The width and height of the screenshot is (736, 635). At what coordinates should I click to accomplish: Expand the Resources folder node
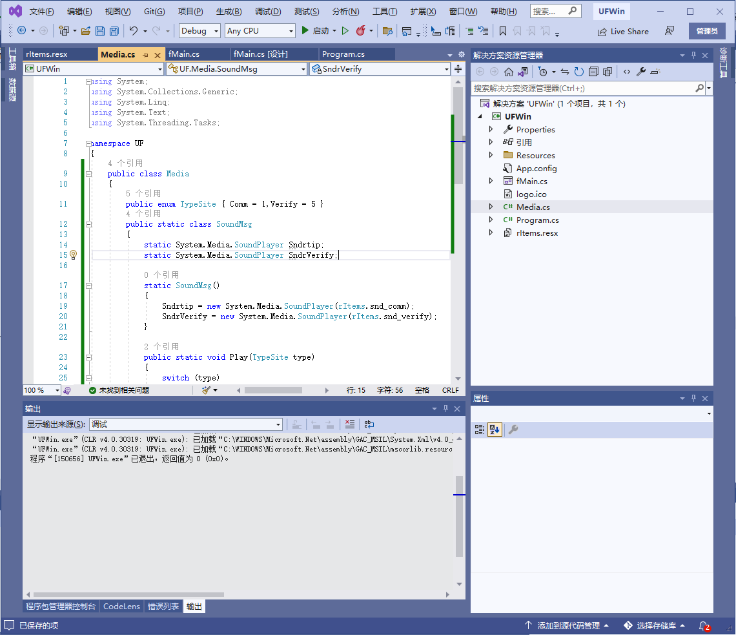(x=491, y=155)
